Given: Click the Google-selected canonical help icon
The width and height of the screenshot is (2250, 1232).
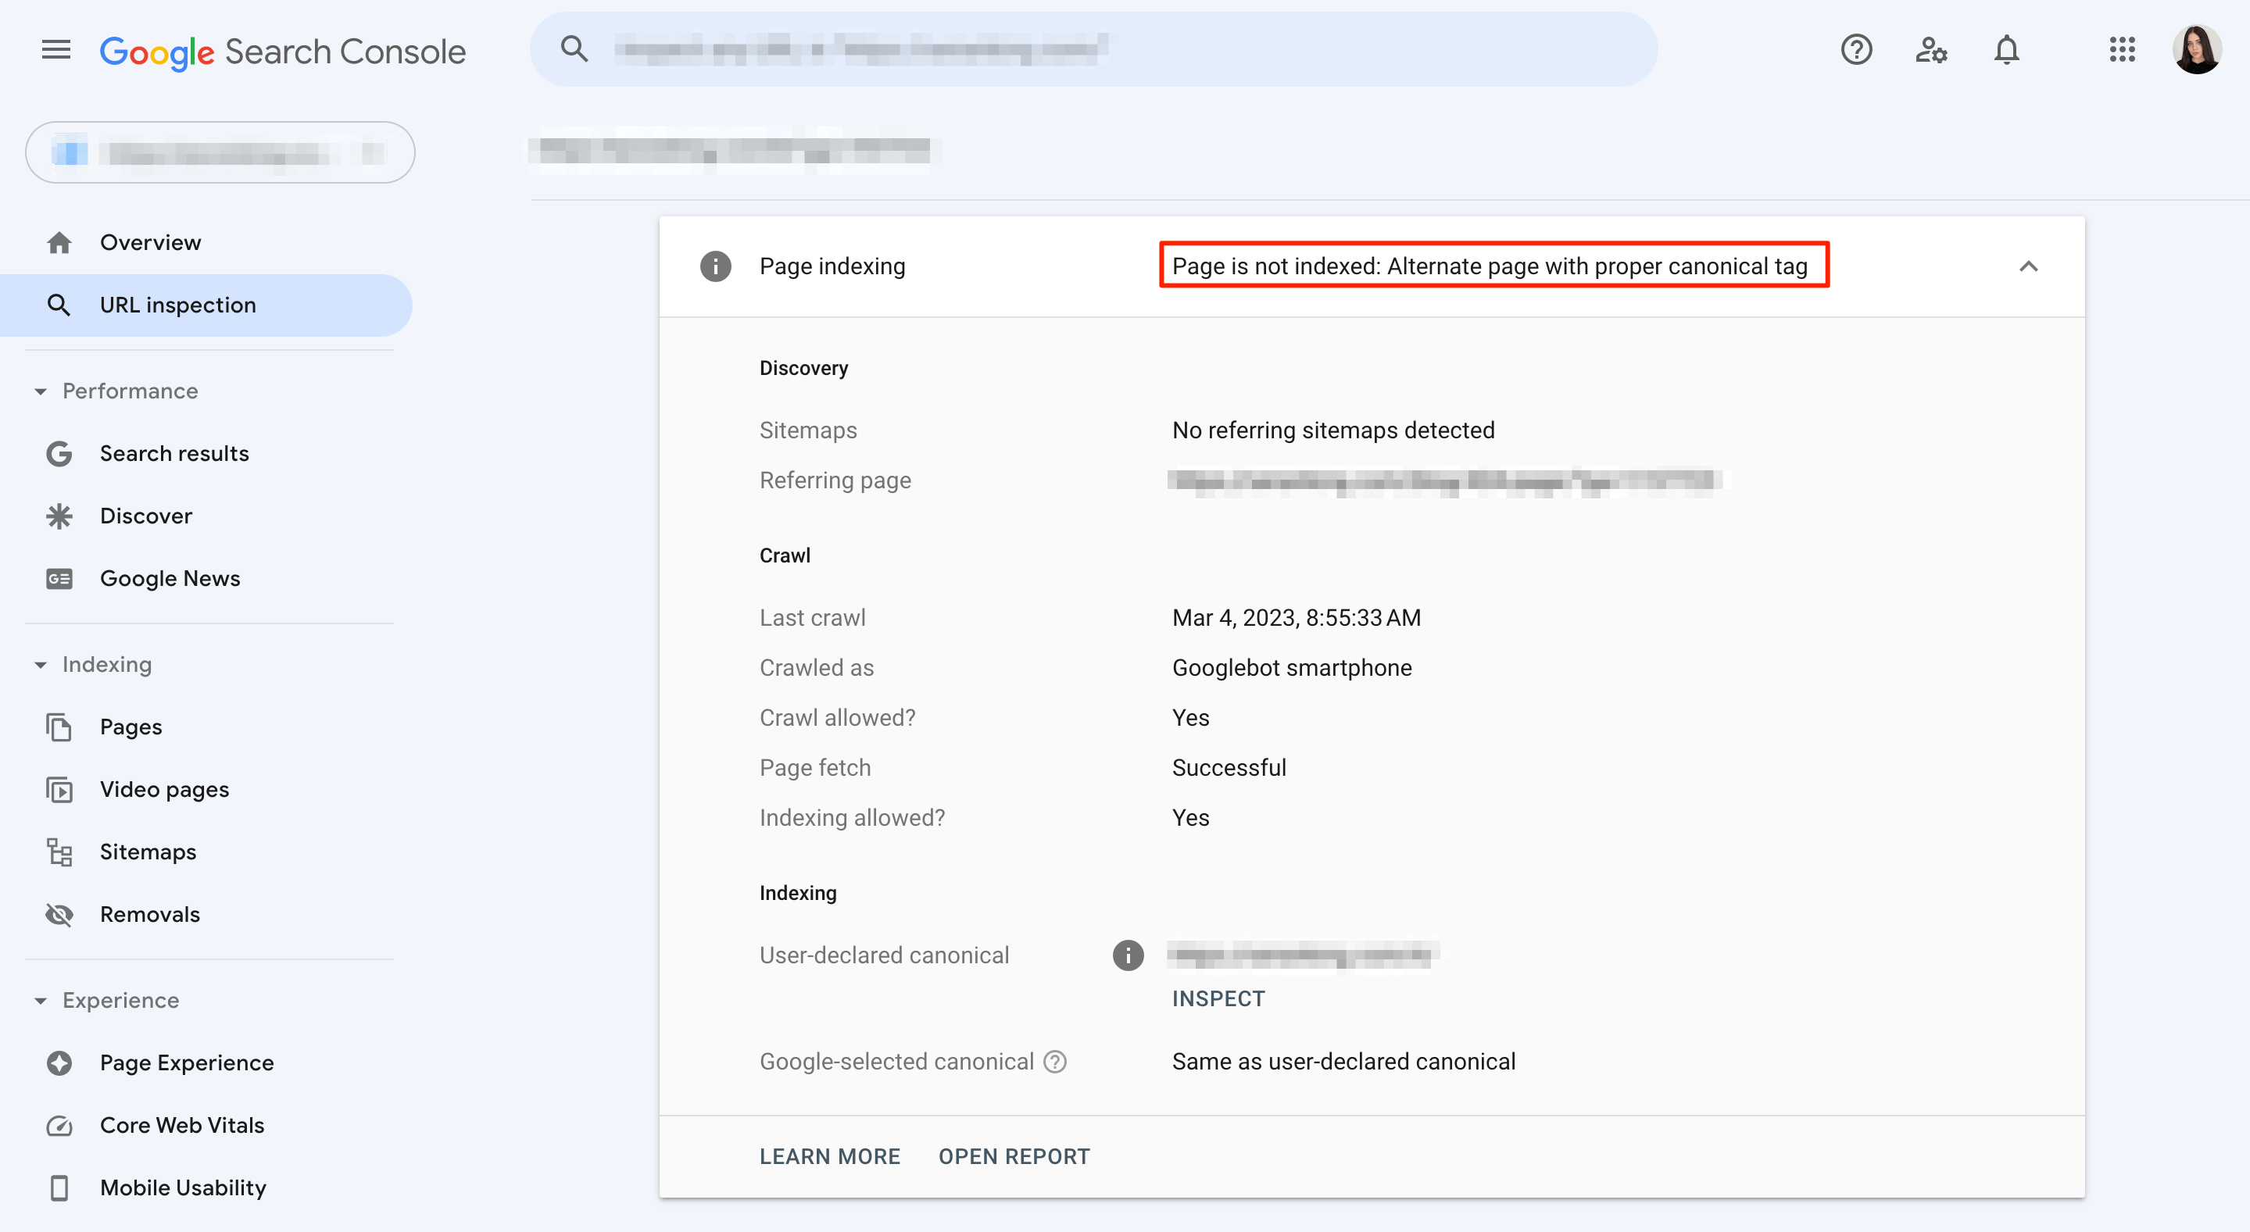Looking at the screenshot, I should 1055,1062.
